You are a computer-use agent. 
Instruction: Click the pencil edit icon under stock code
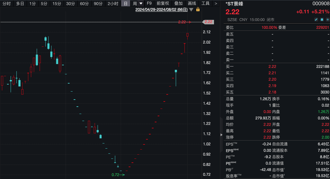316,20
